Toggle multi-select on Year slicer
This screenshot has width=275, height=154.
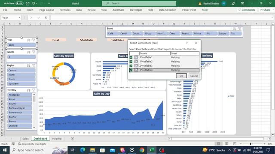[29, 40]
